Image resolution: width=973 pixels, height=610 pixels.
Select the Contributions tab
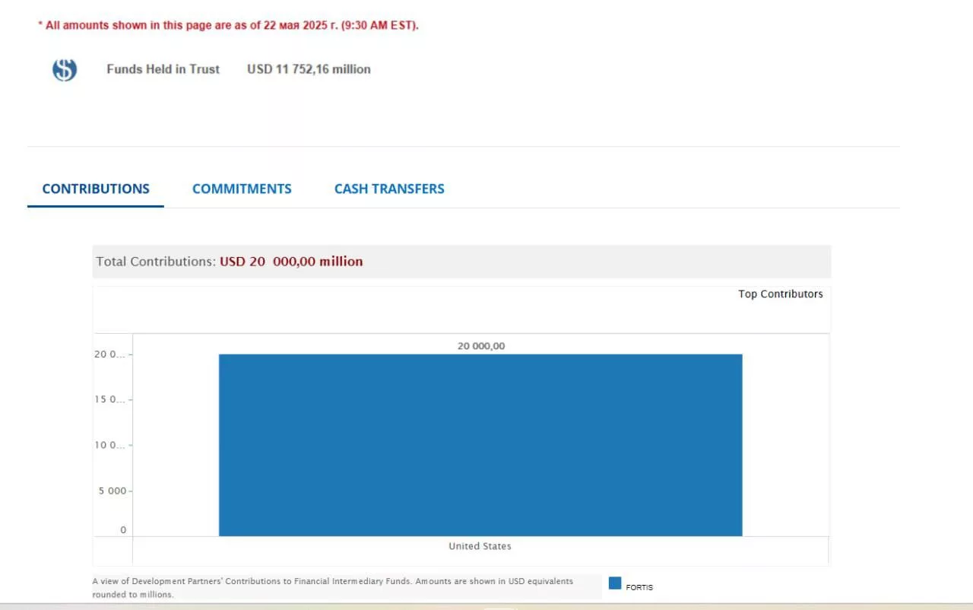pyautogui.click(x=96, y=189)
